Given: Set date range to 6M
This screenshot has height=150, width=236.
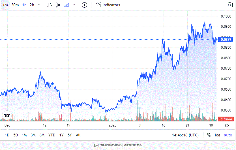Looking at the screenshot, I should pyautogui.click(x=42, y=135).
